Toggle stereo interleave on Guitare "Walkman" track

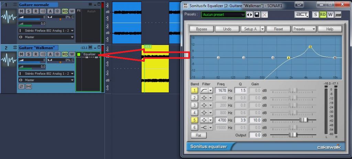tap(29, 86)
